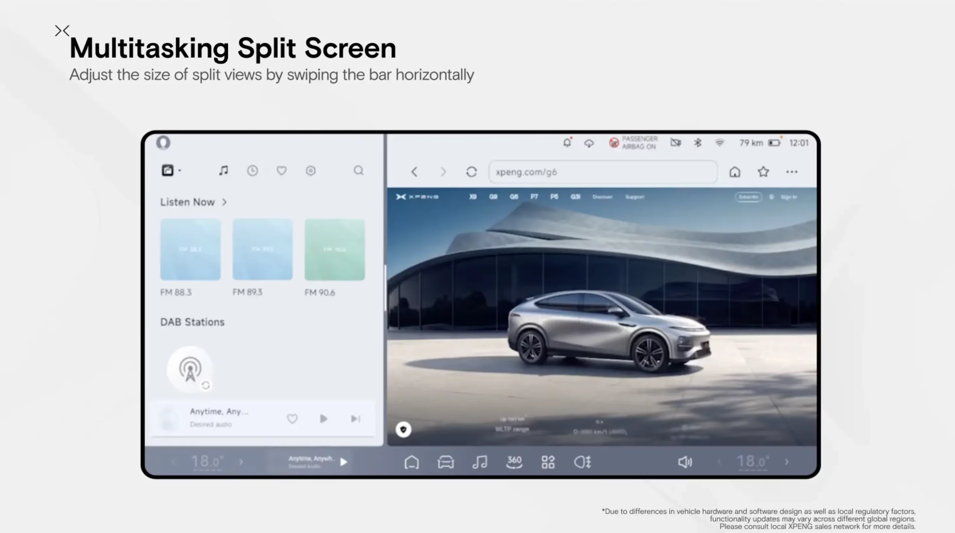The height and width of the screenshot is (533, 955).
Task: Favorite current track with heart icon
Action: click(292, 419)
